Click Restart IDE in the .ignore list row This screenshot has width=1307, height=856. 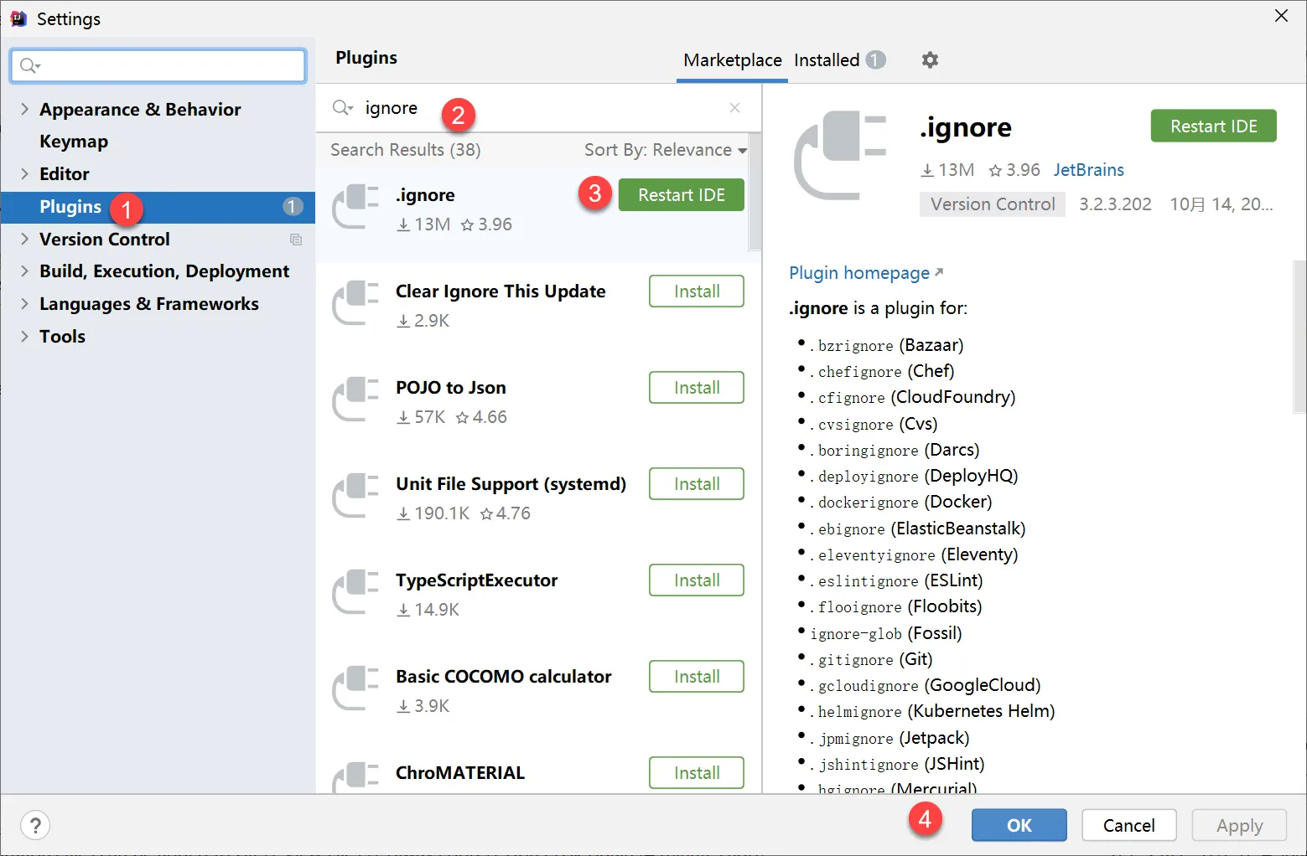pyautogui.click(x=681, y=195)
